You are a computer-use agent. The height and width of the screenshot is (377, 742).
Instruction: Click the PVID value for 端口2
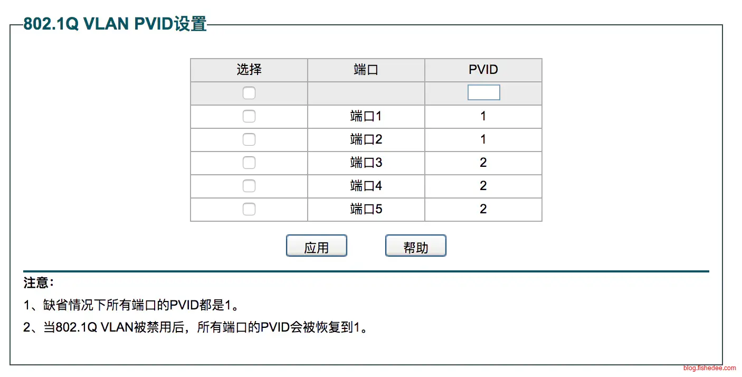[x=483, y=139]
